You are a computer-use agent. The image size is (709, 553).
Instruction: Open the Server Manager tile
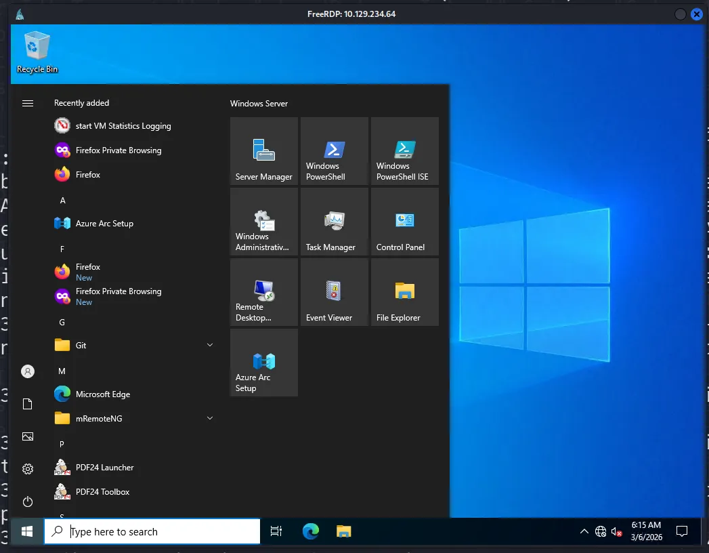[x=263, y=151]
